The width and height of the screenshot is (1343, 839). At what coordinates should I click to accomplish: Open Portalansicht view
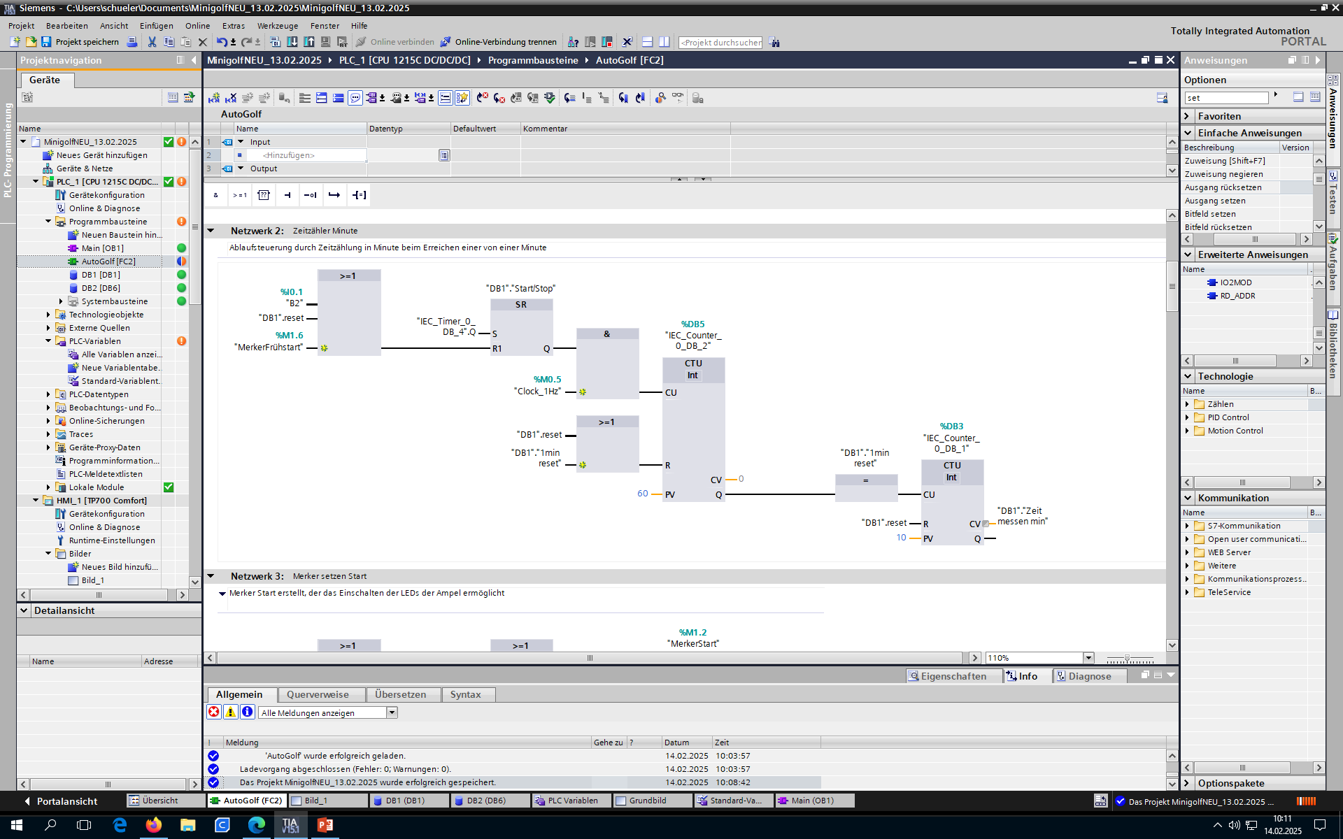59,801
